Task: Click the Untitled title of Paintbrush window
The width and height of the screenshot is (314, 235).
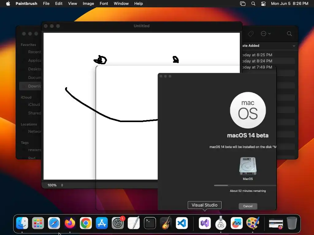Action: click(142, 26)
